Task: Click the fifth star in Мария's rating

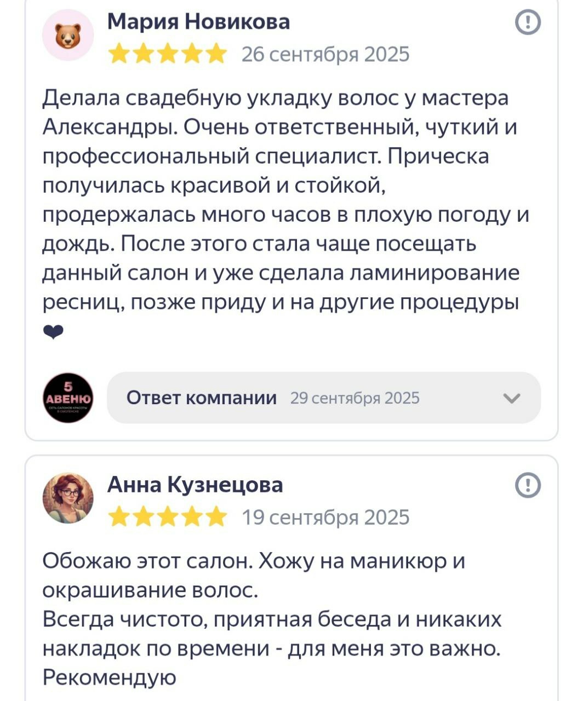Action: click(x=216, y=55)
